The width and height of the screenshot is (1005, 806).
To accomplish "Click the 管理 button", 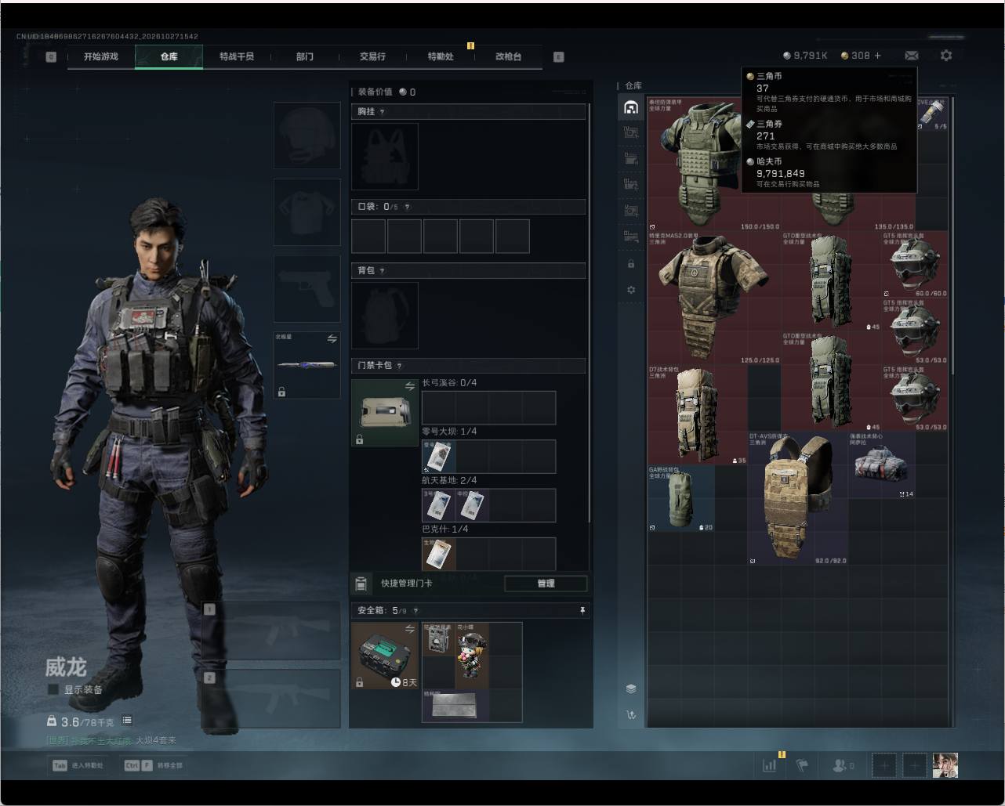I will (546, 584).
